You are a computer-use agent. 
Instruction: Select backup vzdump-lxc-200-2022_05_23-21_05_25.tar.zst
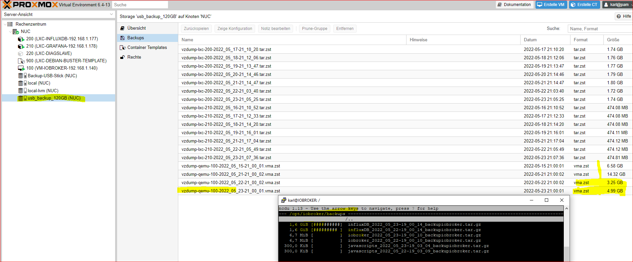(x=405, y=99)
